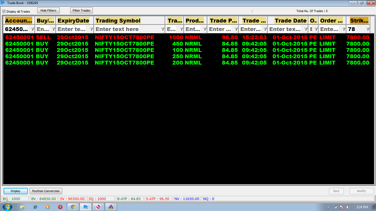Click the SV : 96500.00 status field
The image size is (376, 211).
pyautogui.click(x=72, y=199)
